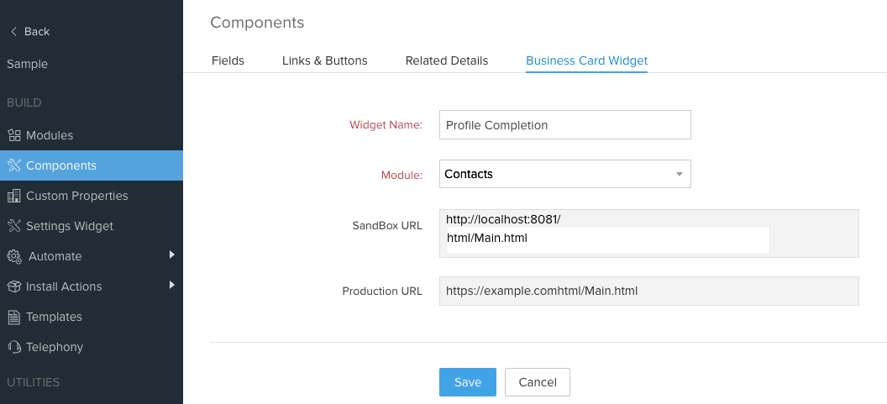887x404 pixels.
Task: Open the Links & Buttons tab
Action: tap(324, 60)
